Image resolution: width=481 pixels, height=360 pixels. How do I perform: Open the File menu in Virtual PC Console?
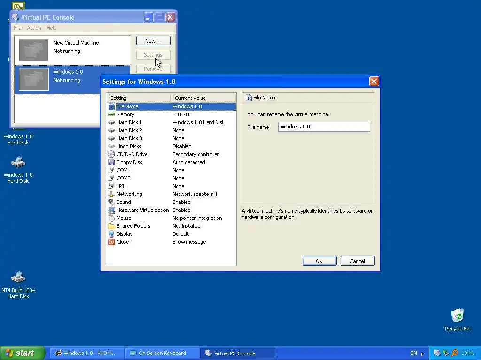coord(17,28)
